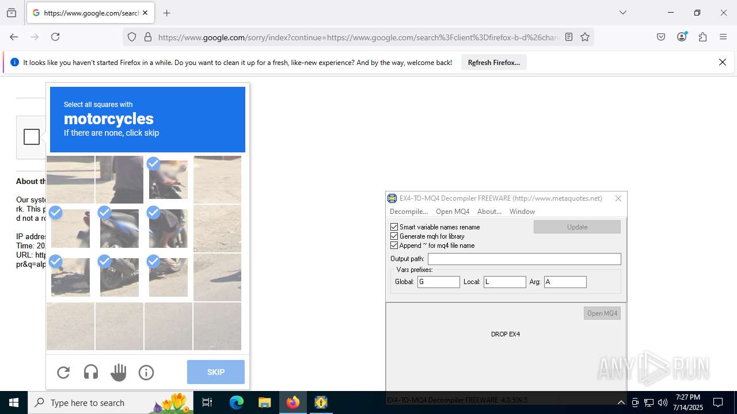Check the reCAPTCHA not-a-robot checkbox

[x=32, y=137]
